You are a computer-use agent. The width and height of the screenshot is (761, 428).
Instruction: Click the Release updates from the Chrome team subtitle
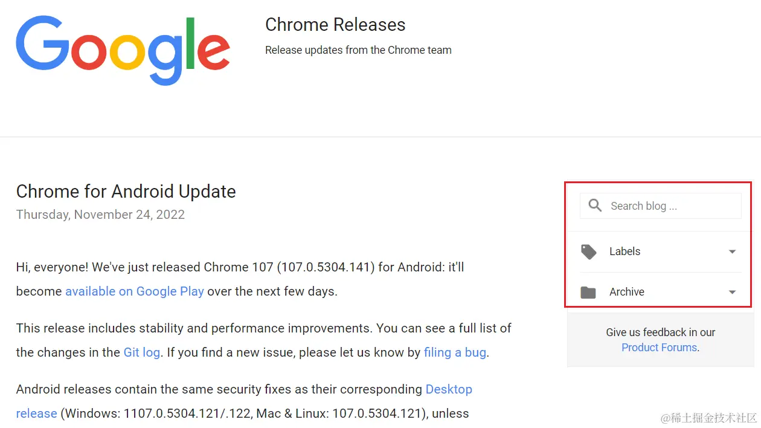tap(358, 50)
